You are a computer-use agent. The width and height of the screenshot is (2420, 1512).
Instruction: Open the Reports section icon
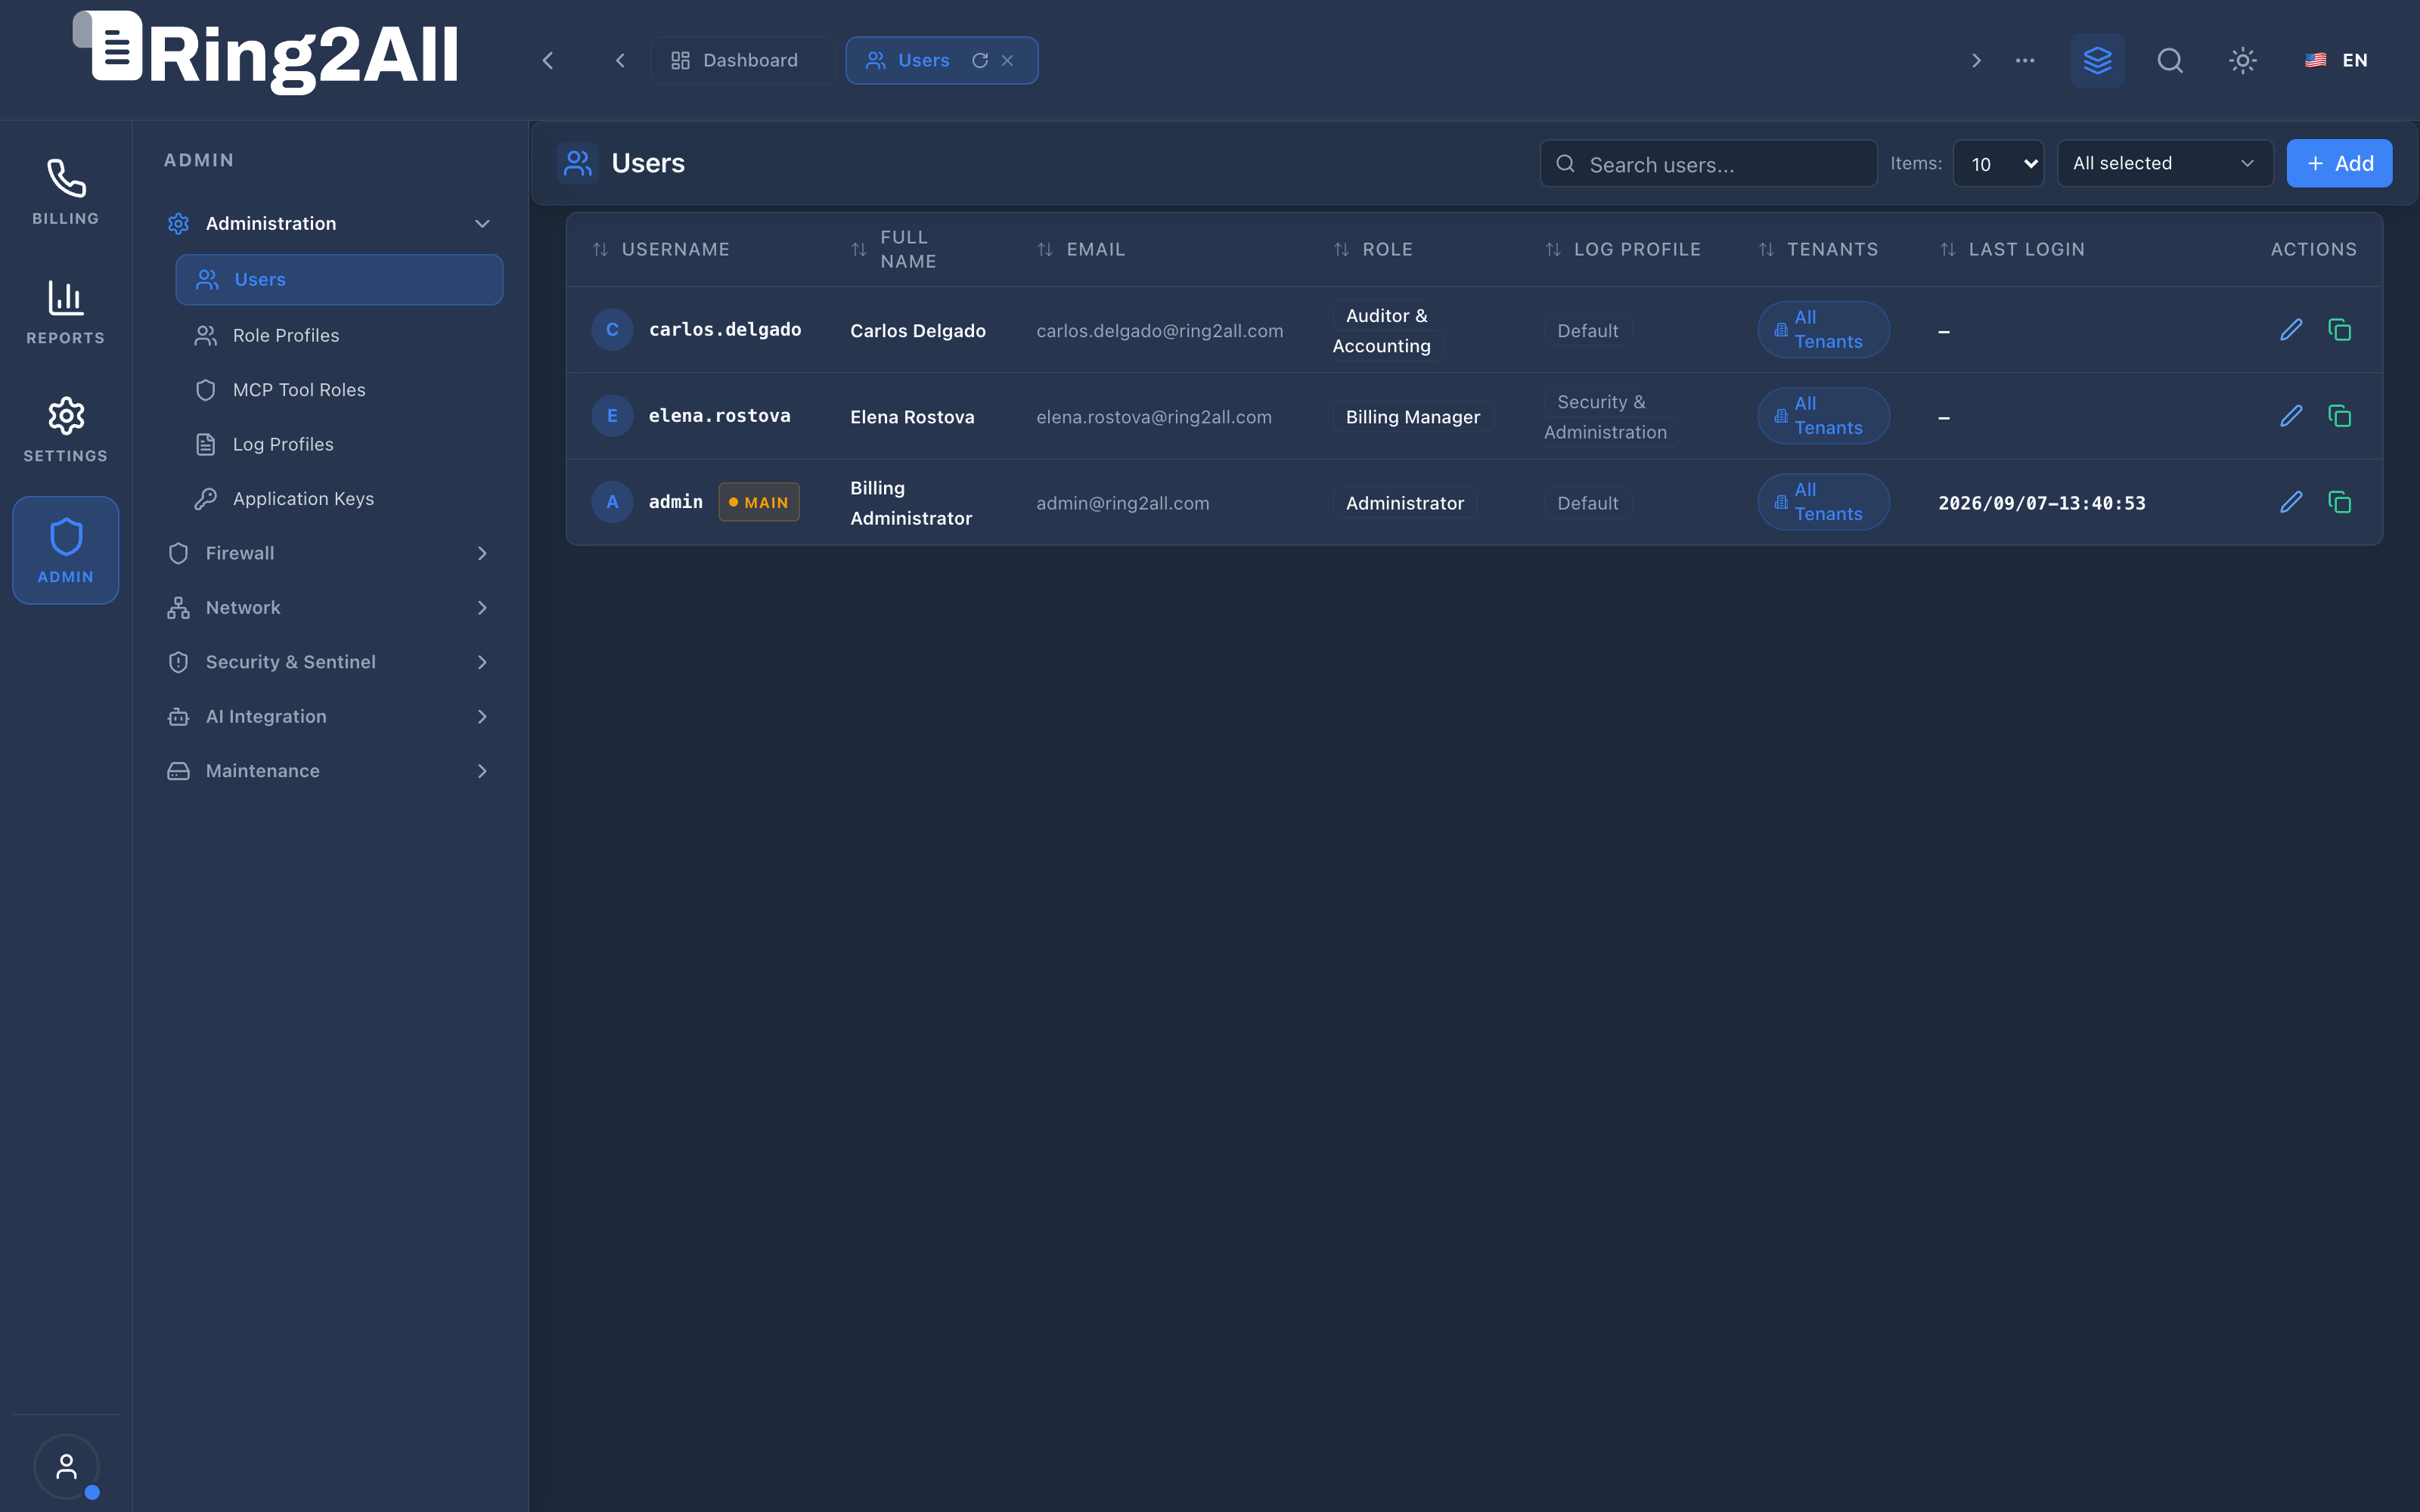pyautogui.click(x=65, y=312)
